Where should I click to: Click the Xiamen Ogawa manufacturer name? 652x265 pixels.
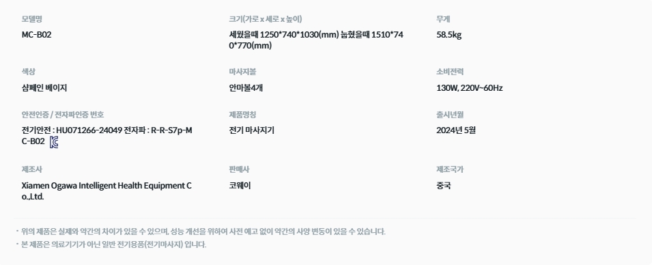[x=107, y=191]
